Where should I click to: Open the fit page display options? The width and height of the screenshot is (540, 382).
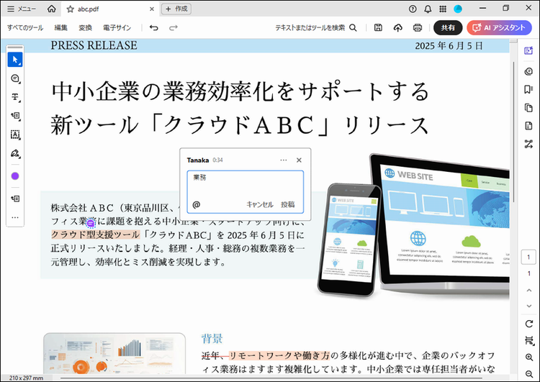pyautogui.click(x=528, y=340)
